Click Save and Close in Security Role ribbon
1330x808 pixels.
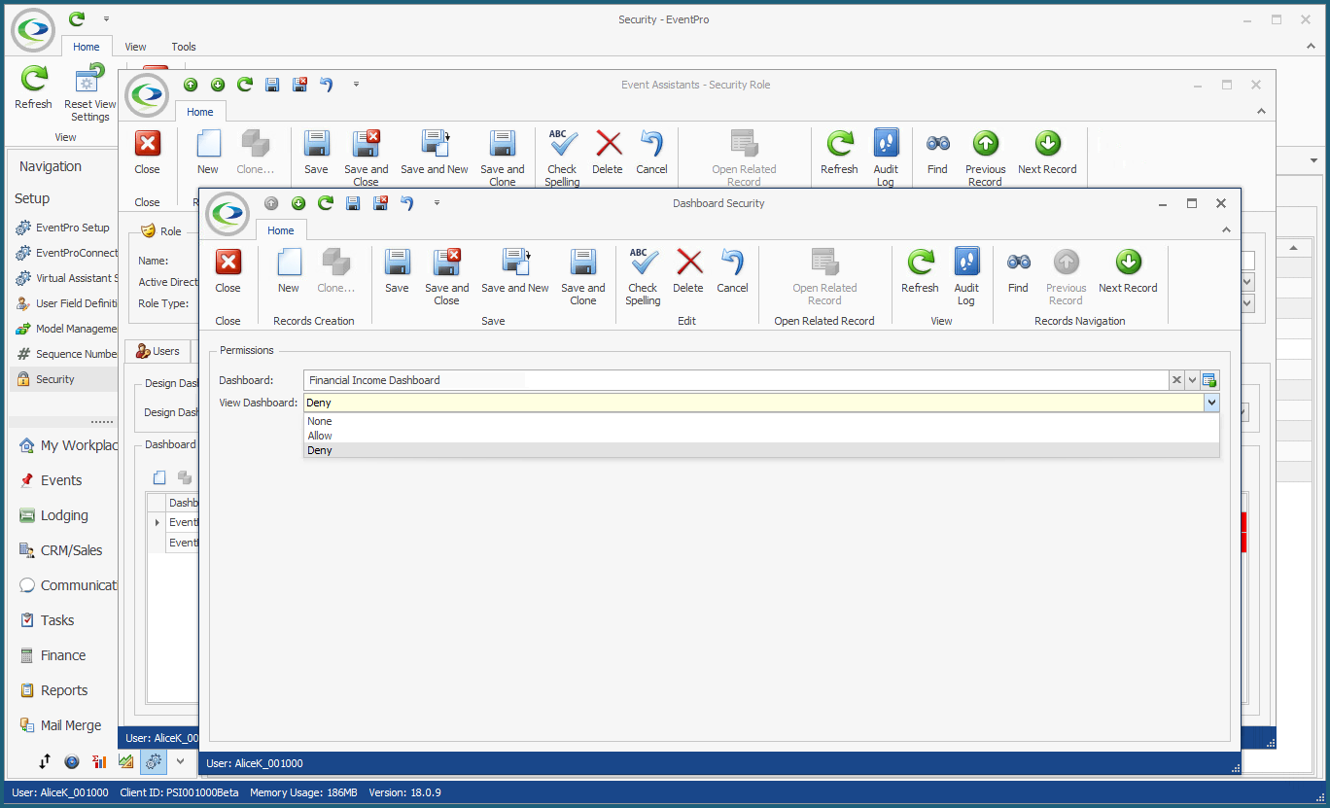point(366,158)
